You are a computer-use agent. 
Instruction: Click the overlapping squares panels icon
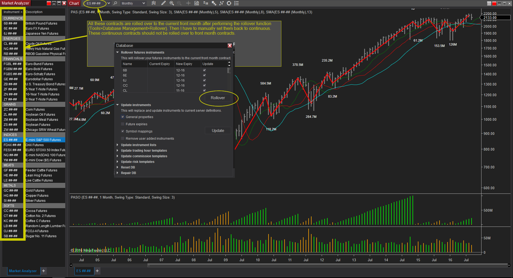coord(214,3)
